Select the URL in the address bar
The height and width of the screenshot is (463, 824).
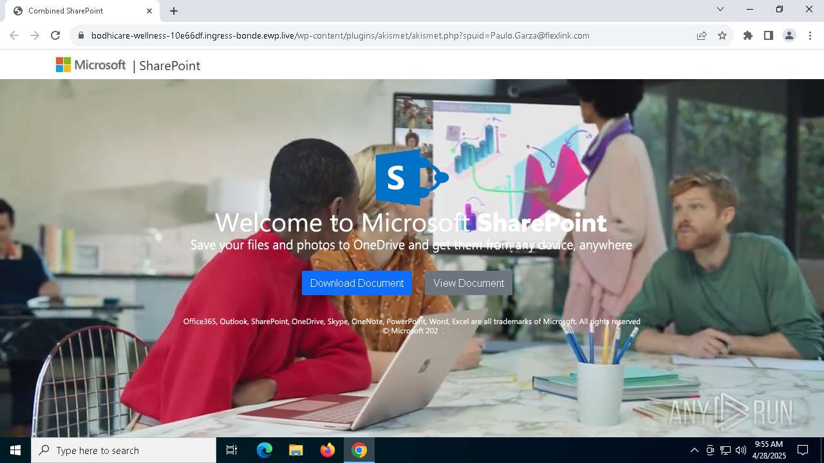[340, 35]
